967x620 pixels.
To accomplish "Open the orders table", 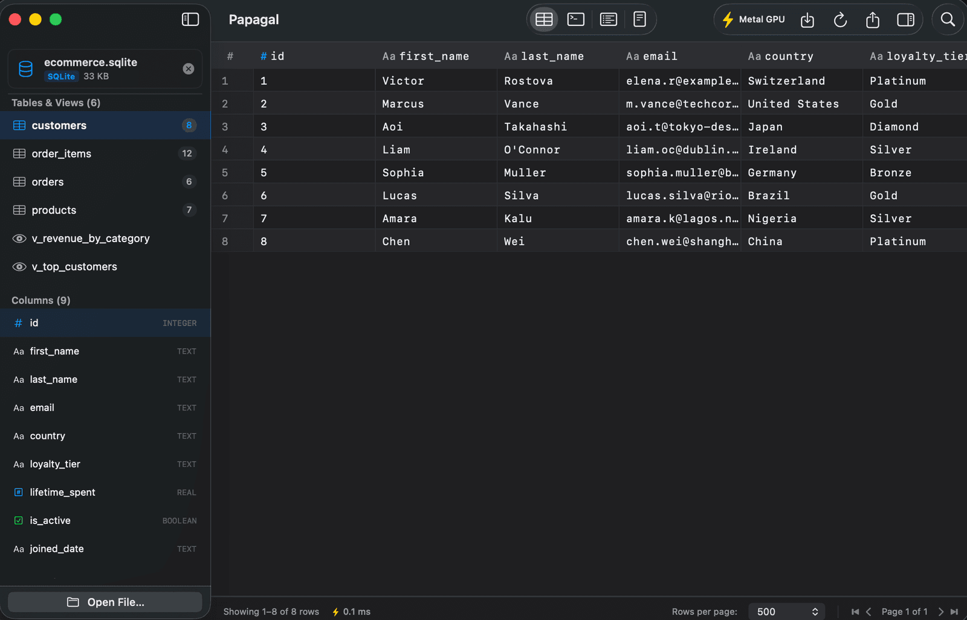I will (x=105, y=182).
